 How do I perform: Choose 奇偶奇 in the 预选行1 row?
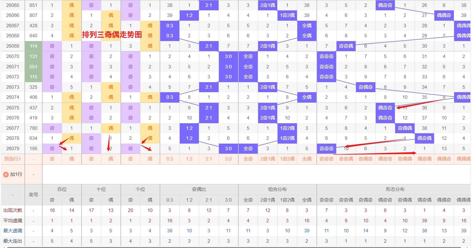pyautogui.click(x=366, y=159)
